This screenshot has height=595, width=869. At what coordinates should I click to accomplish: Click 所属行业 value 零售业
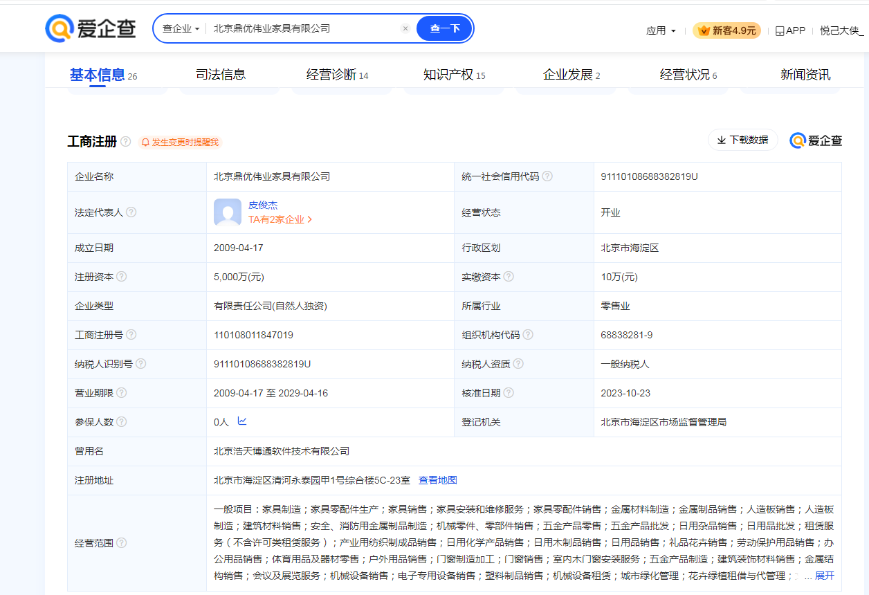click(615, 306)
